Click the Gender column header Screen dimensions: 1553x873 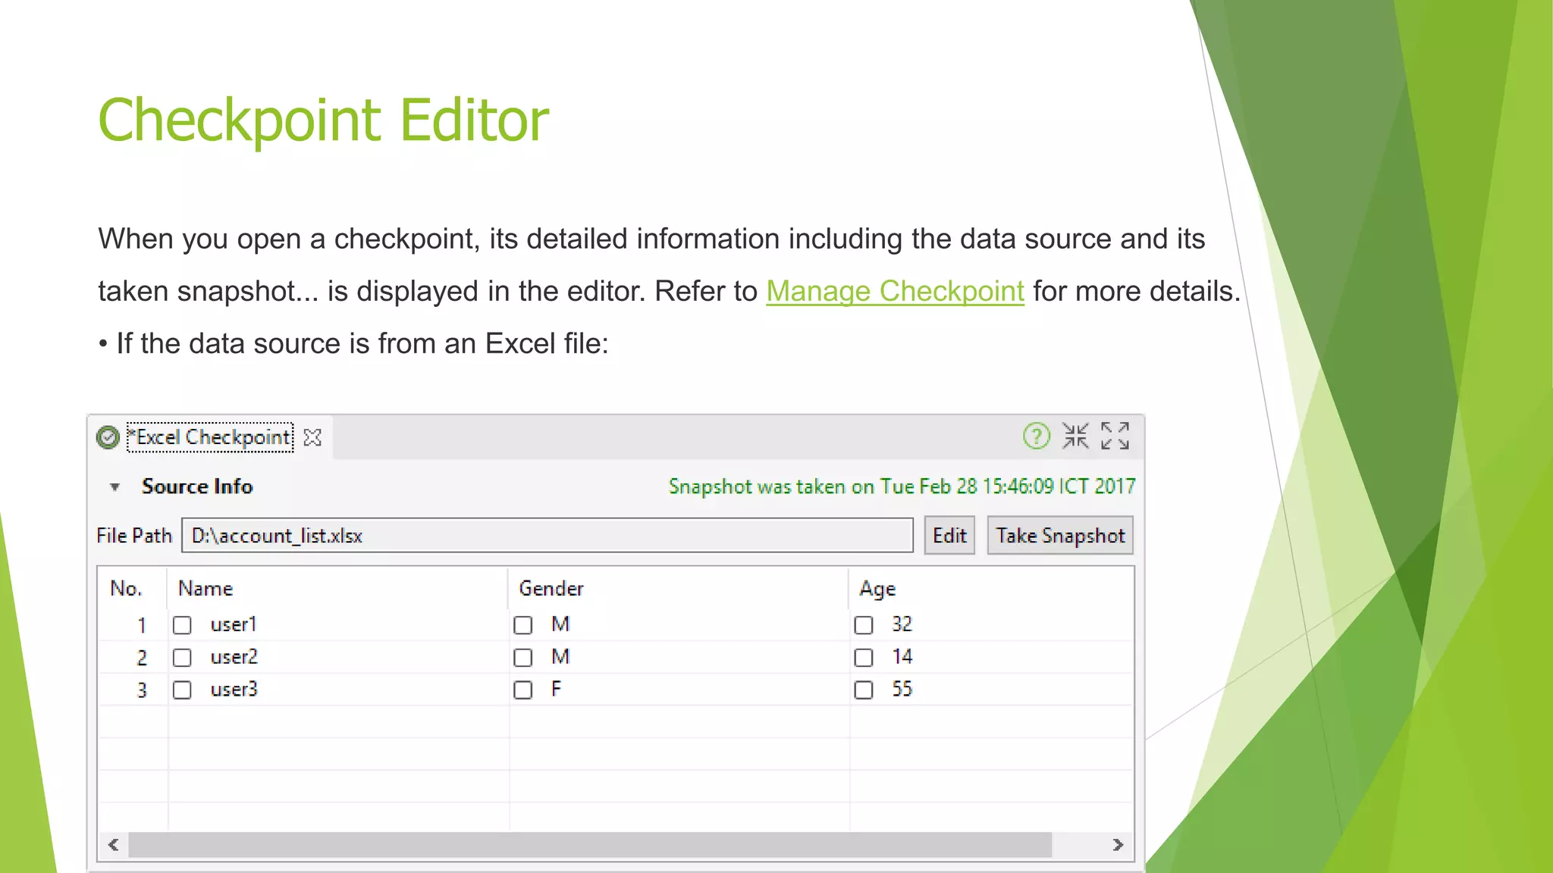(x=678, y=589)
